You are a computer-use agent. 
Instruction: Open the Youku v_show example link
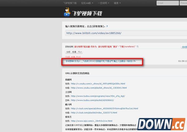[x=98, y=84]
